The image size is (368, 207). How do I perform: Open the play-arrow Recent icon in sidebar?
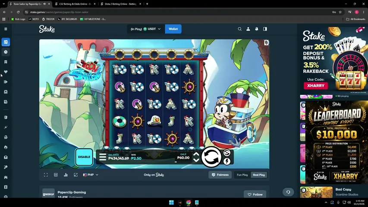[x=6, y=82]
